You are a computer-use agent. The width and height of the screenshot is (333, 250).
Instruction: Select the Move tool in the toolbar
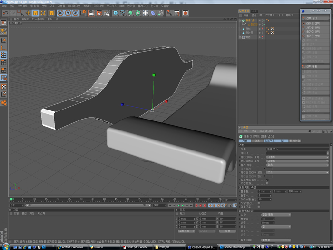28,13
